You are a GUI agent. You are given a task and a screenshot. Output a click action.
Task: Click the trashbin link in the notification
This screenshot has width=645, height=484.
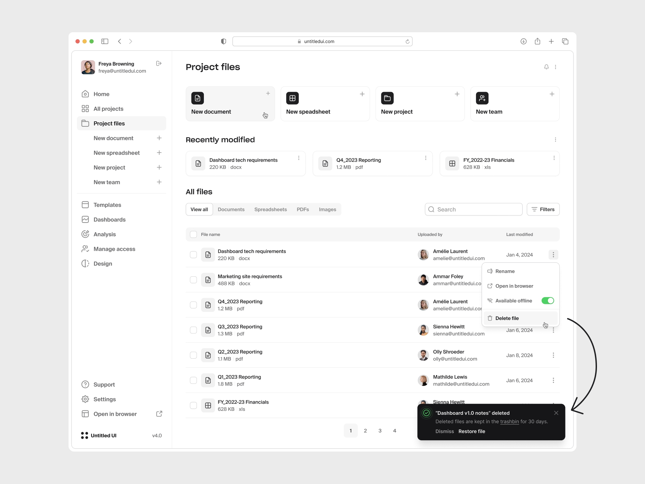click(509, 421)
